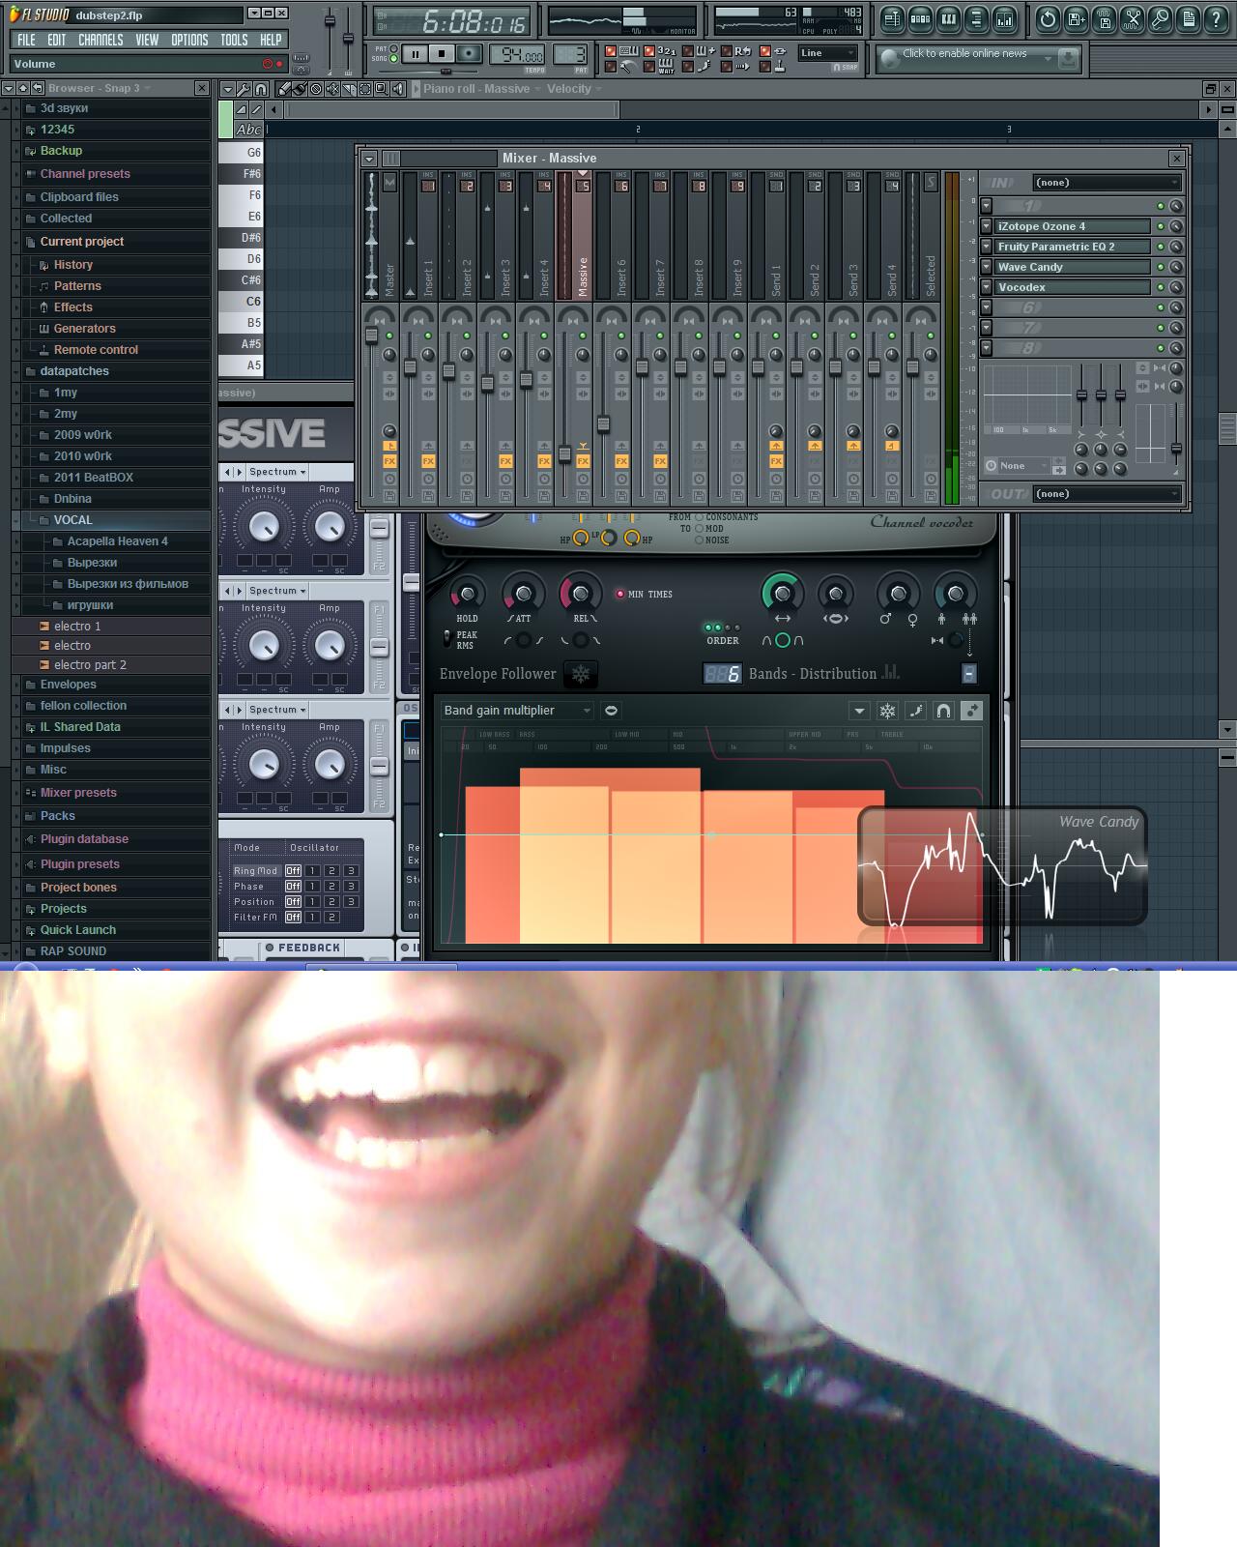Click the wrench tools icon in piano roll
This screenshot has height=1547, width=1237.
[244, 89]
